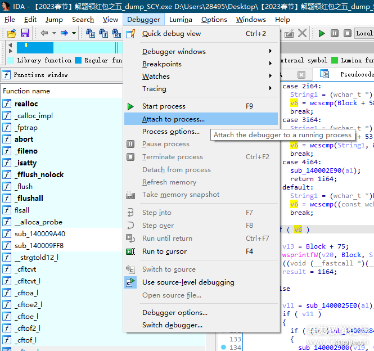The image size is (374, 351).
Task: Click the X delete icon in the toolbar
Action: (x=302, y=33)
